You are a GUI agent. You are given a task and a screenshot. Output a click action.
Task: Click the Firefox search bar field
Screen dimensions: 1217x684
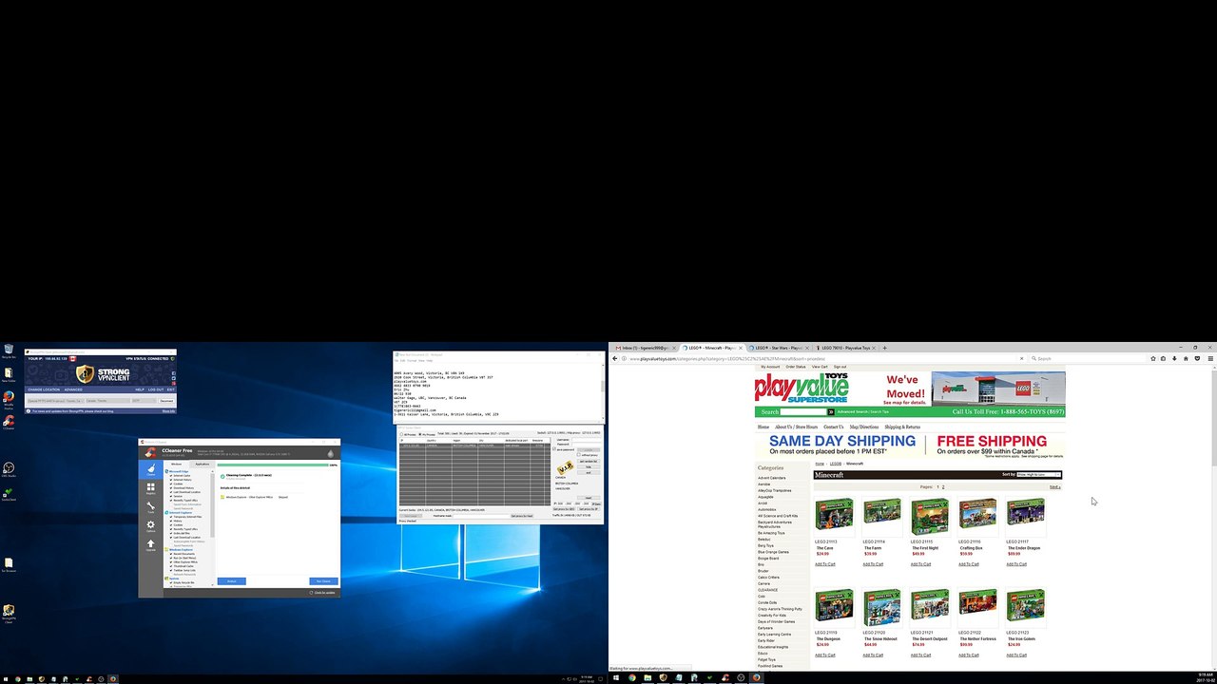pyautogui.click(x=1088, y=359)
